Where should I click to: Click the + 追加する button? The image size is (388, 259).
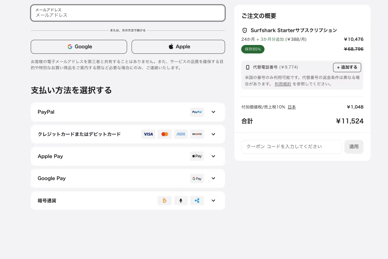click(347, 67)
